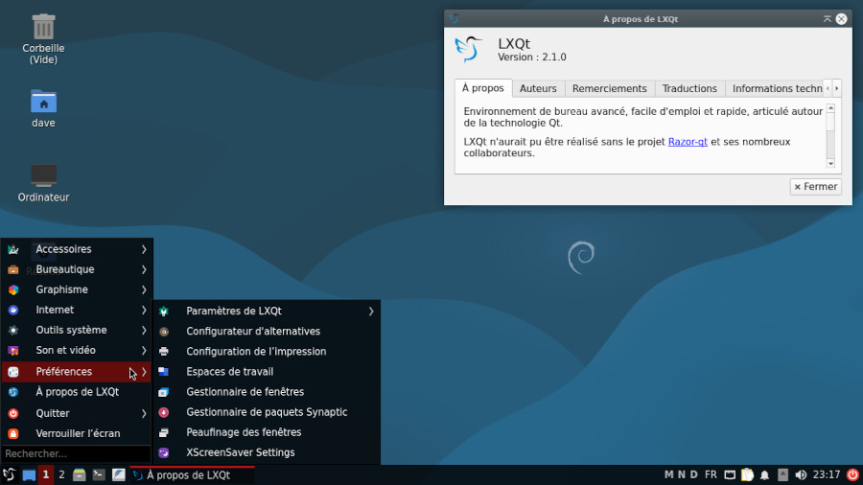863x485 pixels.
Task: Choose Préférences in the main menu
Action: (77, 372)
